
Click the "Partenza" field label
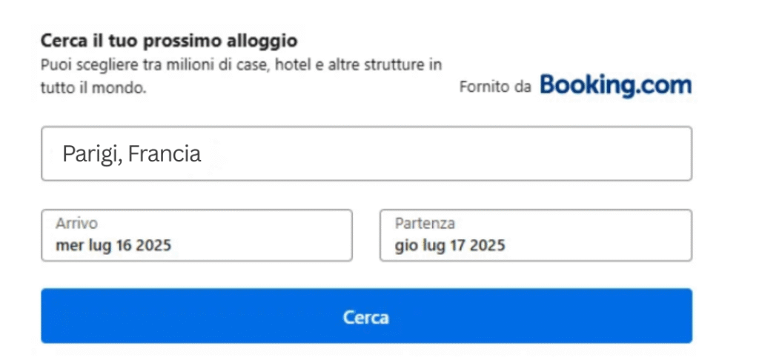coord(425,224)
